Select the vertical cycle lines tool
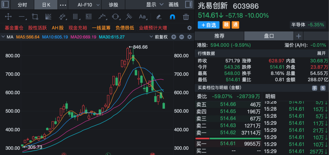The height and width of the screenshot is (155, 329). 75,16
